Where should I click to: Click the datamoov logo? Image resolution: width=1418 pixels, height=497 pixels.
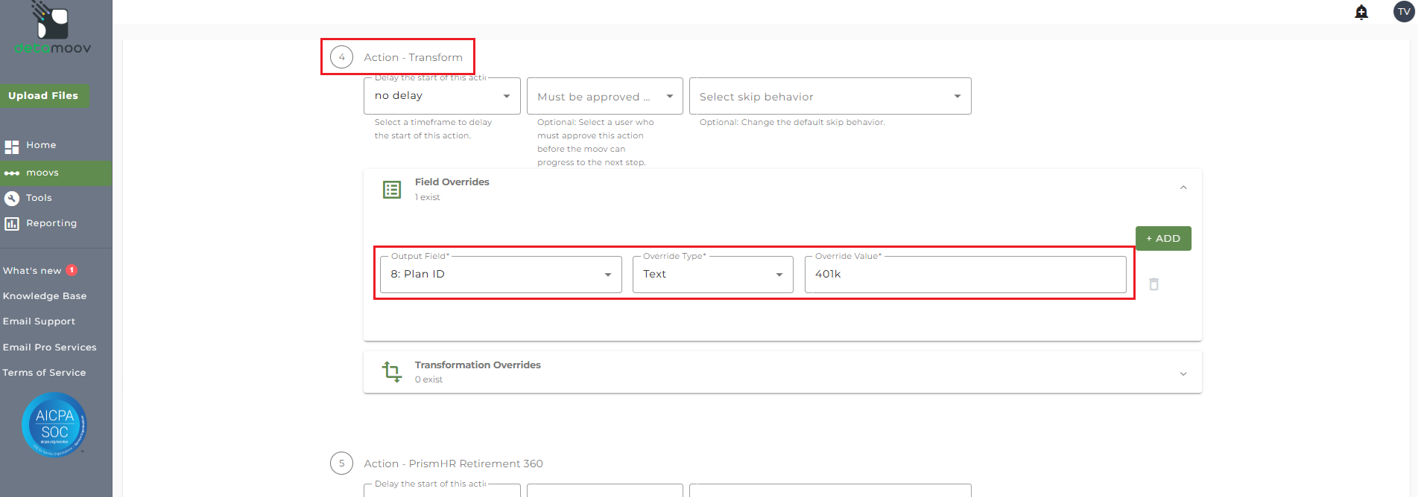coord(53,28)
